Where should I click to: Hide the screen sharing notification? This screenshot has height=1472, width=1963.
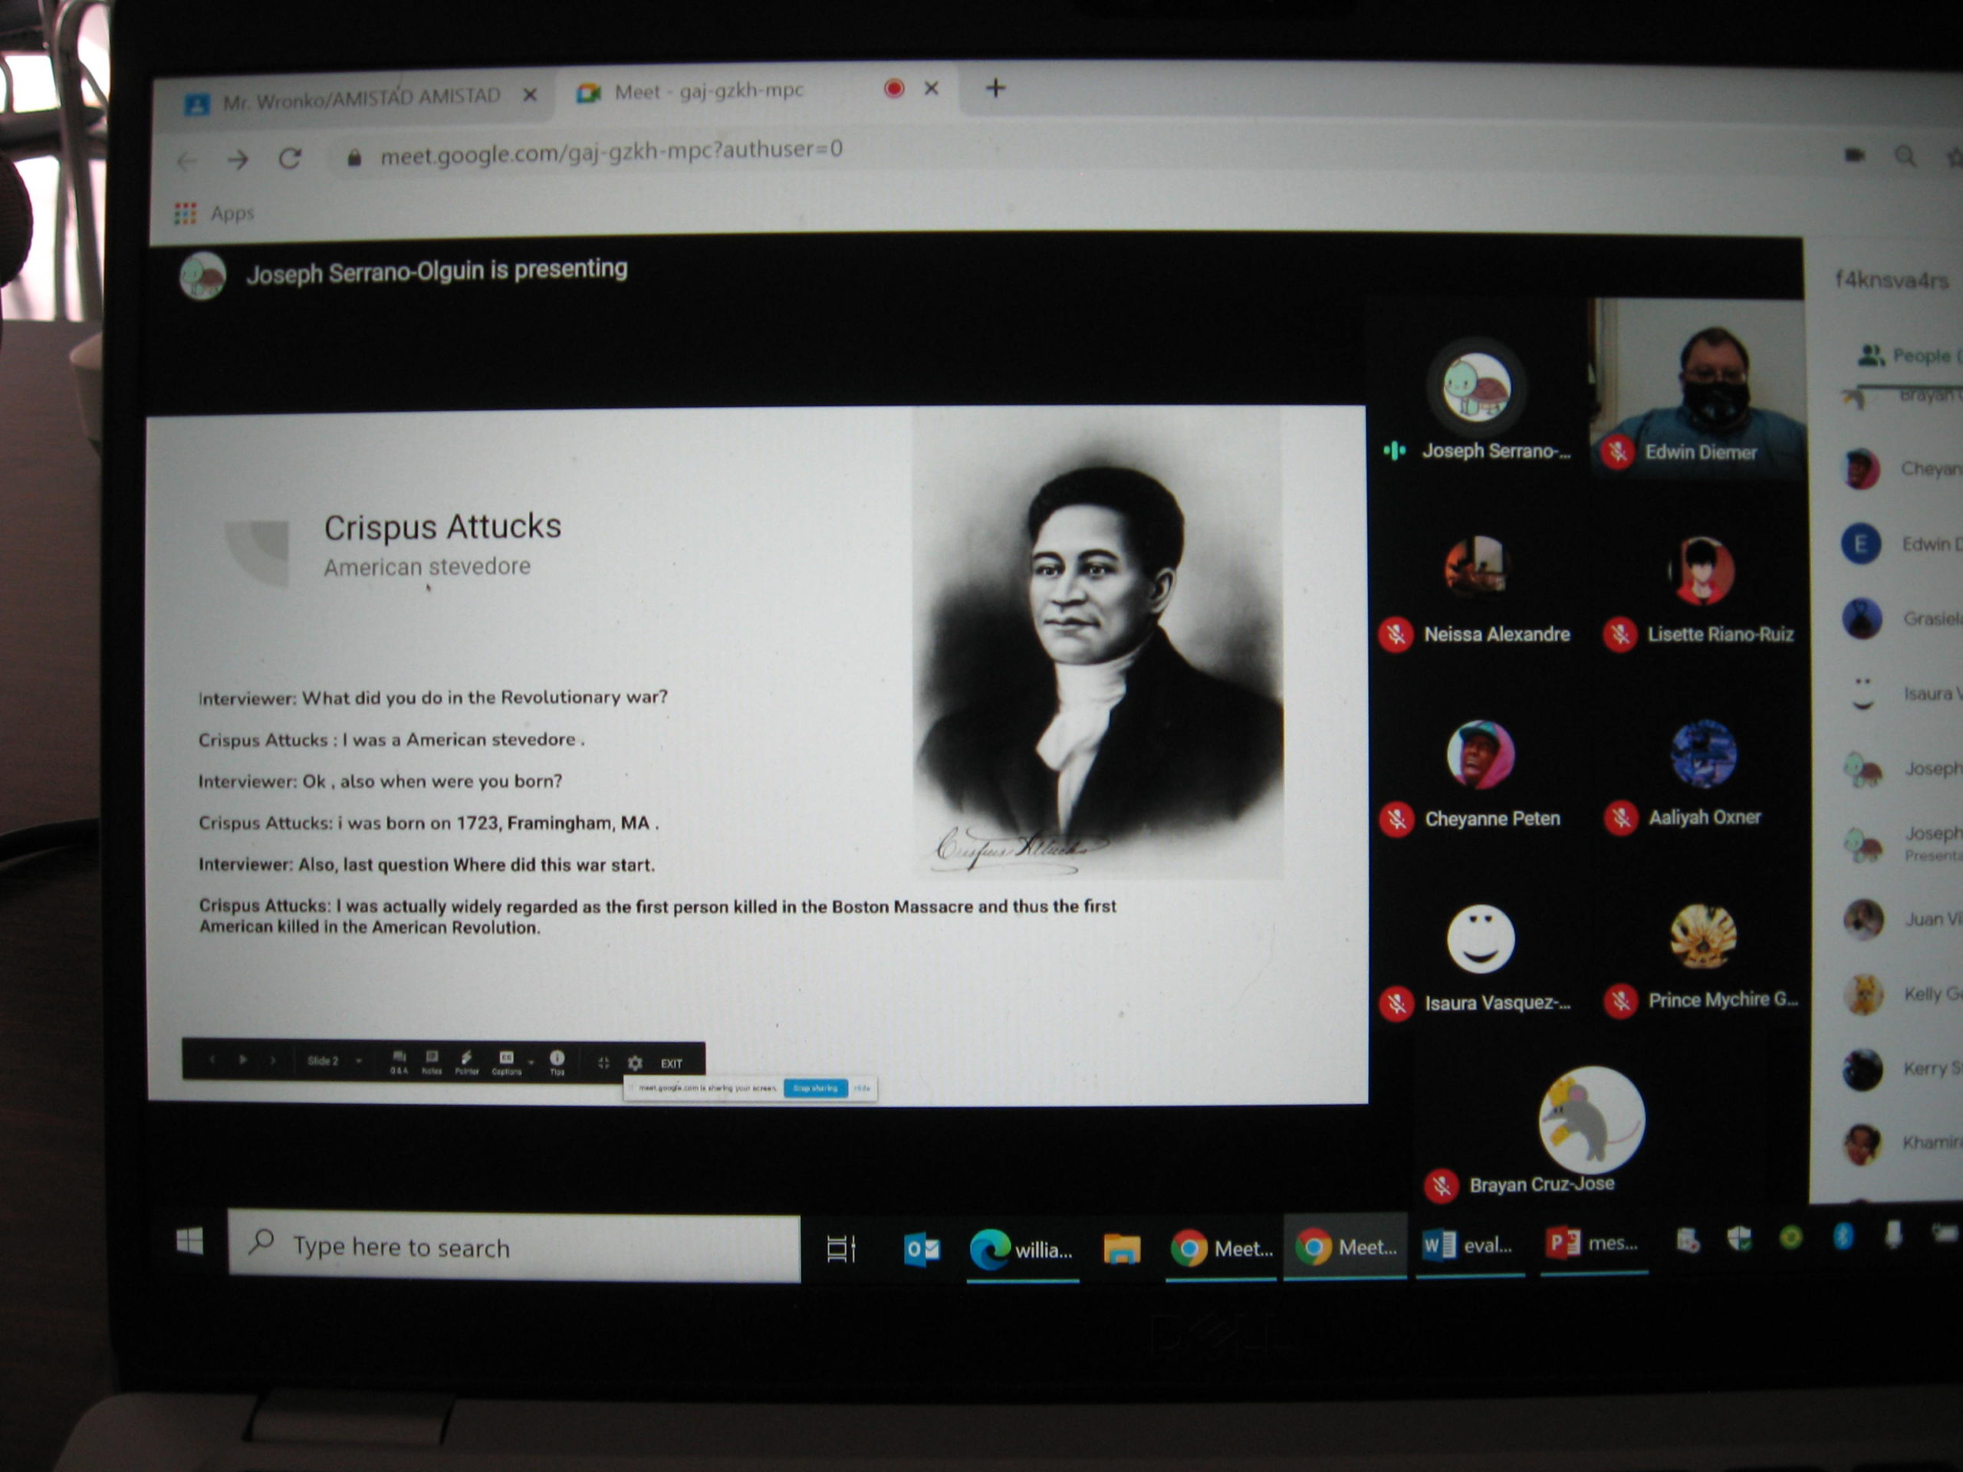click(x=862, y=1088)
